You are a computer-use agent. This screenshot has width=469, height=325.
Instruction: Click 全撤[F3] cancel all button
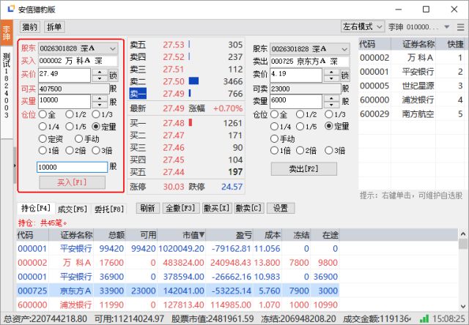pyautogui.click(x=180, y=208)
